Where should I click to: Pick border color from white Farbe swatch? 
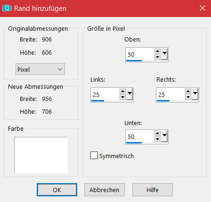(41, 155)
